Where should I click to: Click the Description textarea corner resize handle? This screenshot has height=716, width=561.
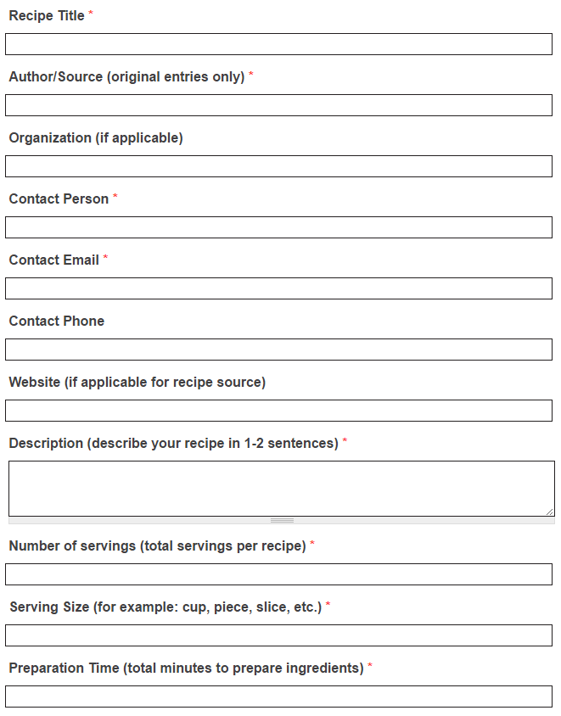point(550,512)
